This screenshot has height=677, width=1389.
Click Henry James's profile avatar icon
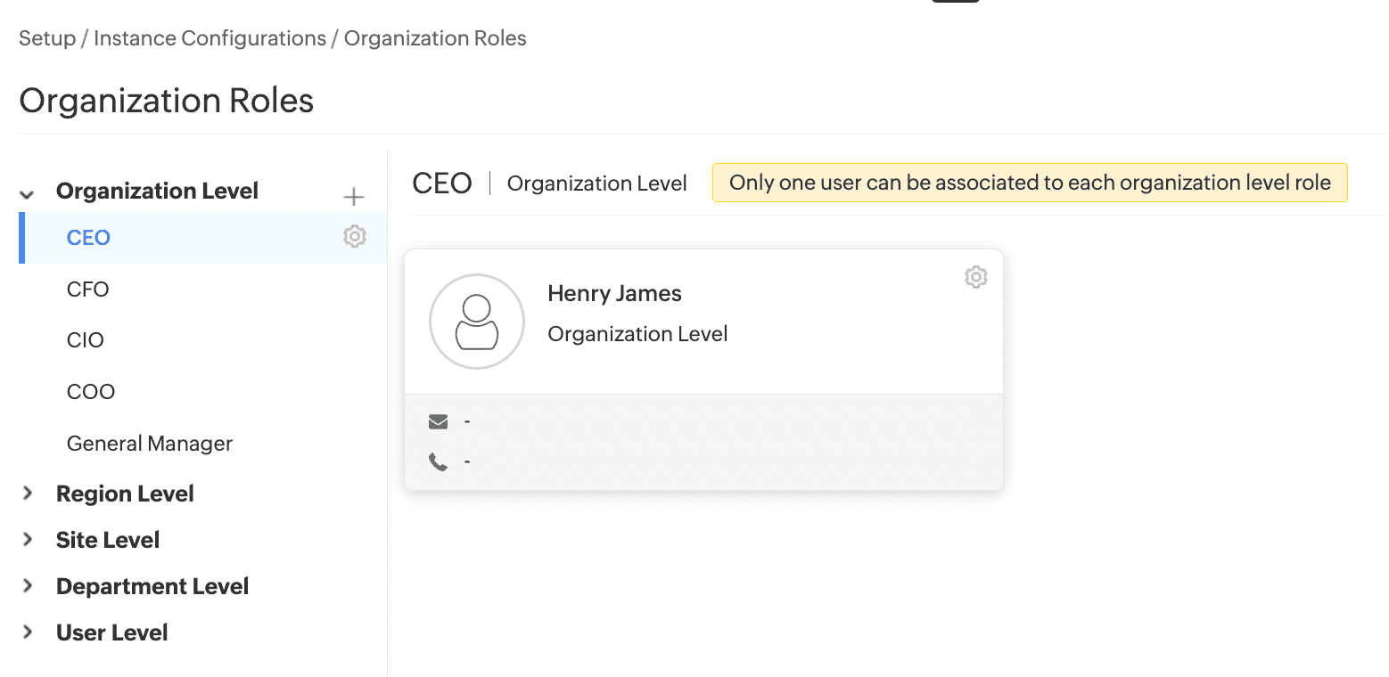477,322
